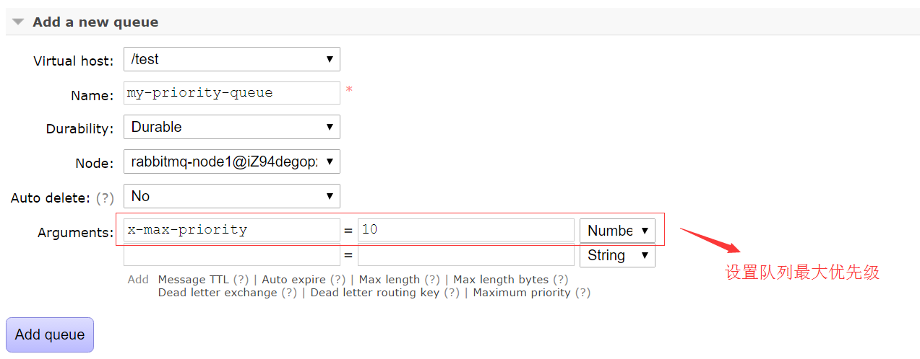The width and height of the screenshot is (920, 359).
Task: Click the Auto delete help (?) icon
Action: click(x=106, y=198)
